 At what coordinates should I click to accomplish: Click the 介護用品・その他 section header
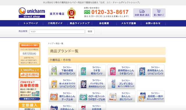tap(107, 60)
